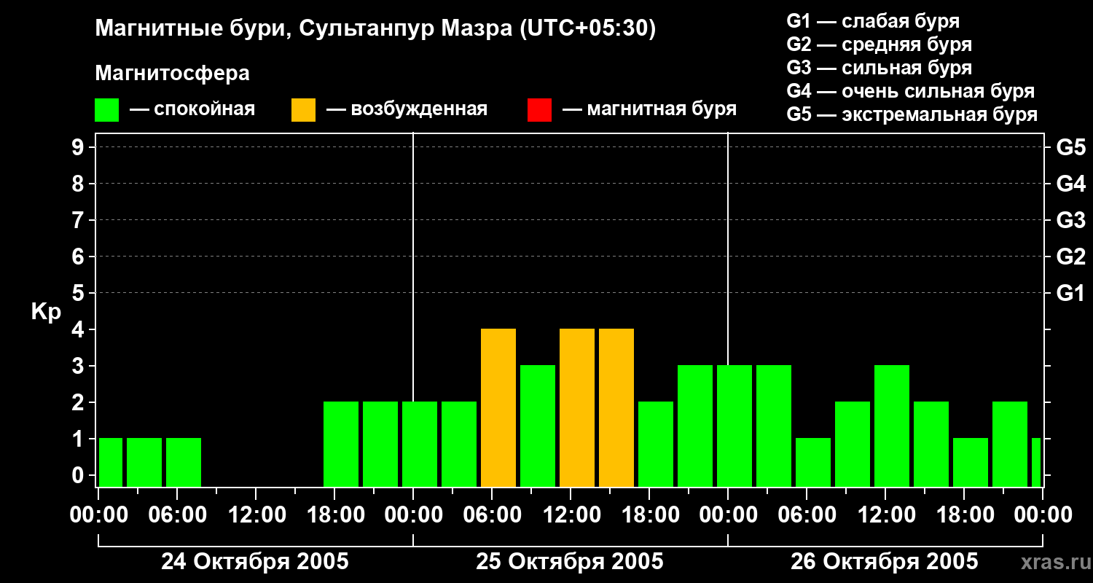Click the green Kp 1 bar at 06:00 on 26 Октября

[x=813, y=463]
